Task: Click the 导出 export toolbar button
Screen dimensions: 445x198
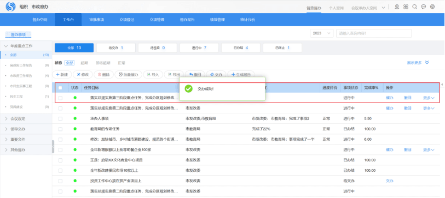Action: (x=174, y=75)
